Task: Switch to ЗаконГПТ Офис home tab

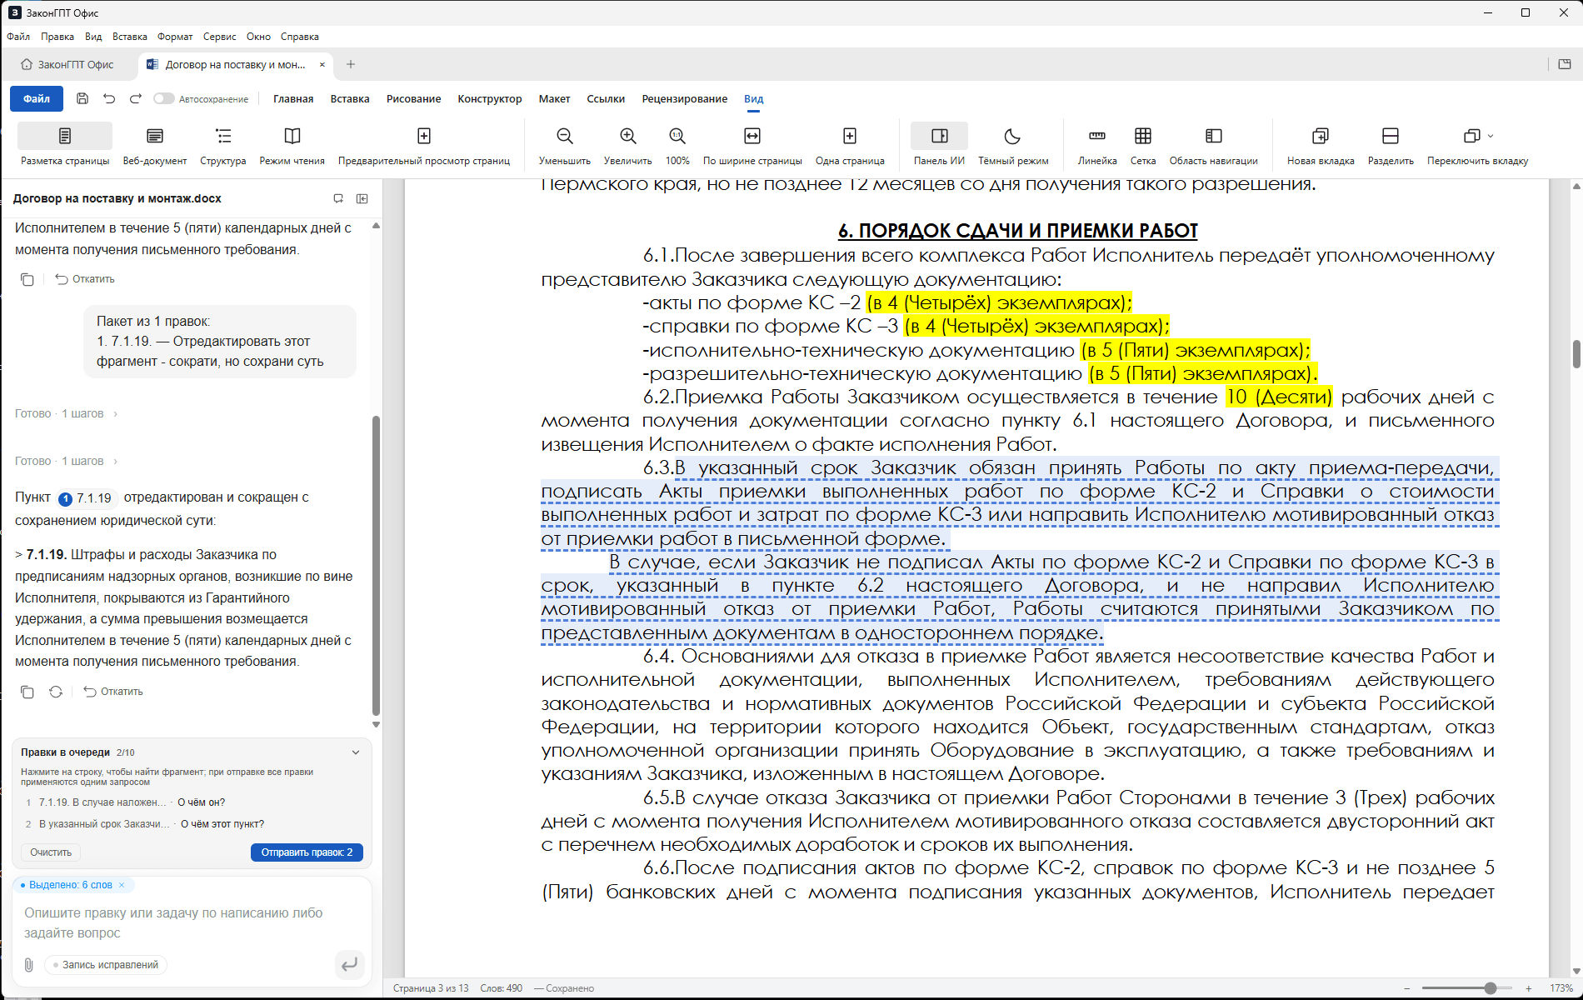Action: click(x=67, y=64)
